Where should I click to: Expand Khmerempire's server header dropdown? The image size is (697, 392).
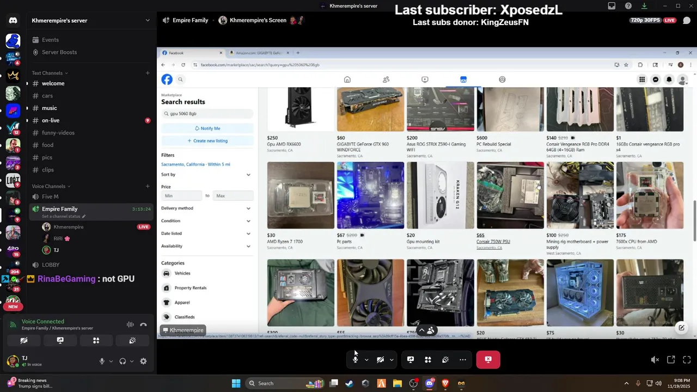(147, 21)
